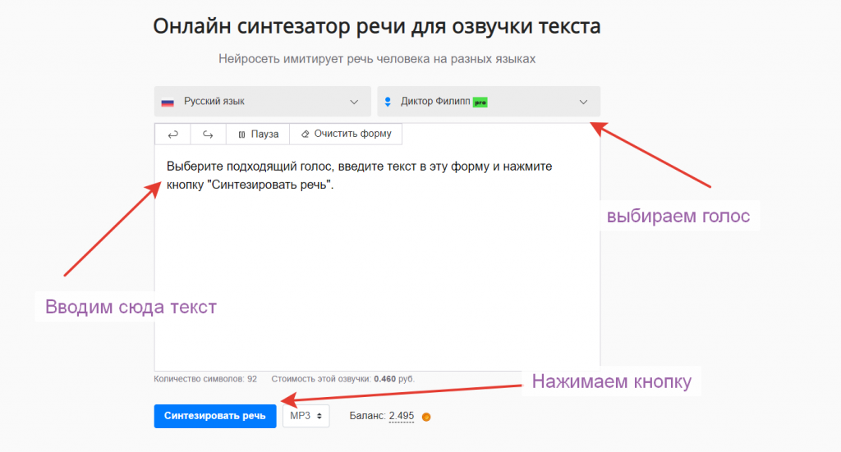Click the Количество символов: 92 text
The width and height of the screenshot is (841, 452).
205,379
